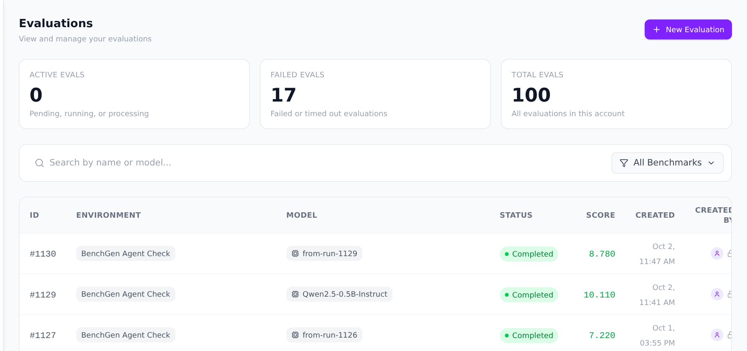The height and width of the screenshot is (351, 747).
Task: Click the score value 8.780
Action: pos(602,254)
